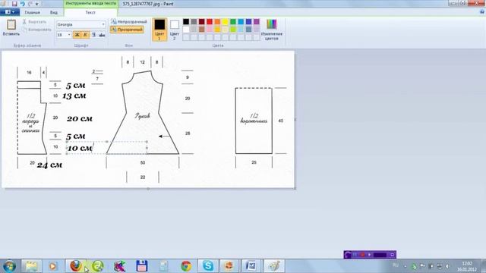Open Google Chrome from taskbar

coord(186,266)
